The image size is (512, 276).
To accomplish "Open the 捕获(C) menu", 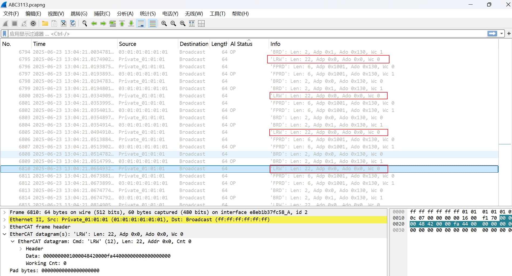I will pos(102,14).
